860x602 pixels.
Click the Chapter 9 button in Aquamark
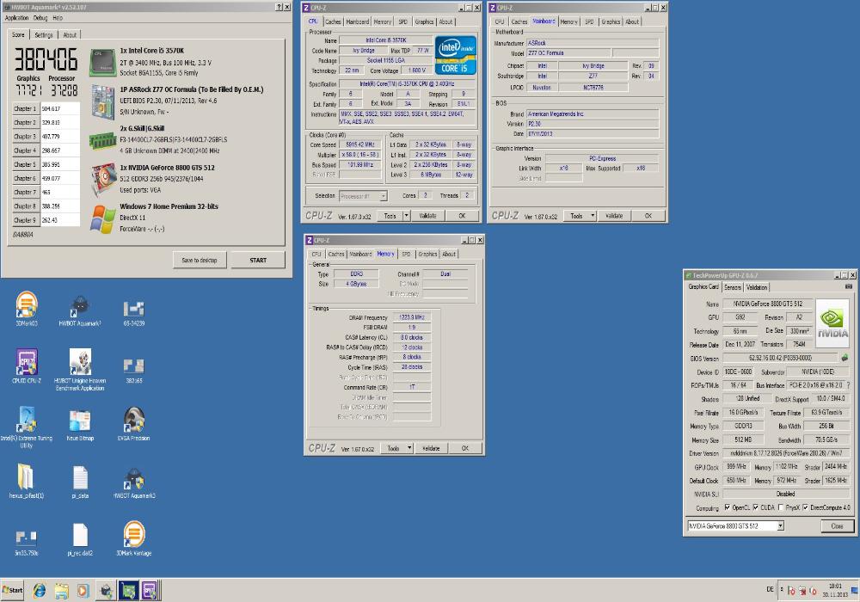click(x=25, y=220)
